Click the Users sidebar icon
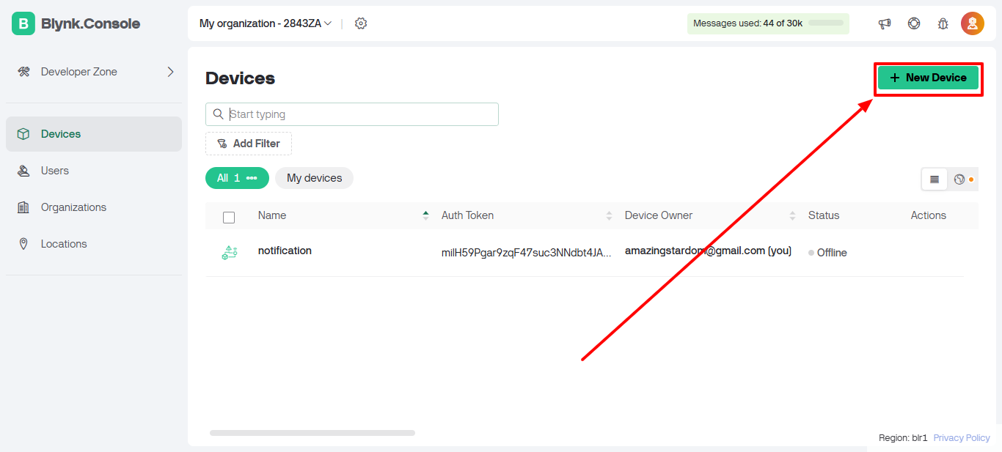The image size is (1002, 452). coord(23,171)
